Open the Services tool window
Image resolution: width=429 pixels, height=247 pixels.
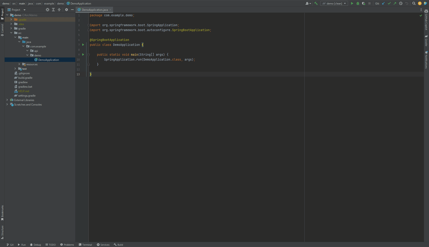(x=103, y=244)
